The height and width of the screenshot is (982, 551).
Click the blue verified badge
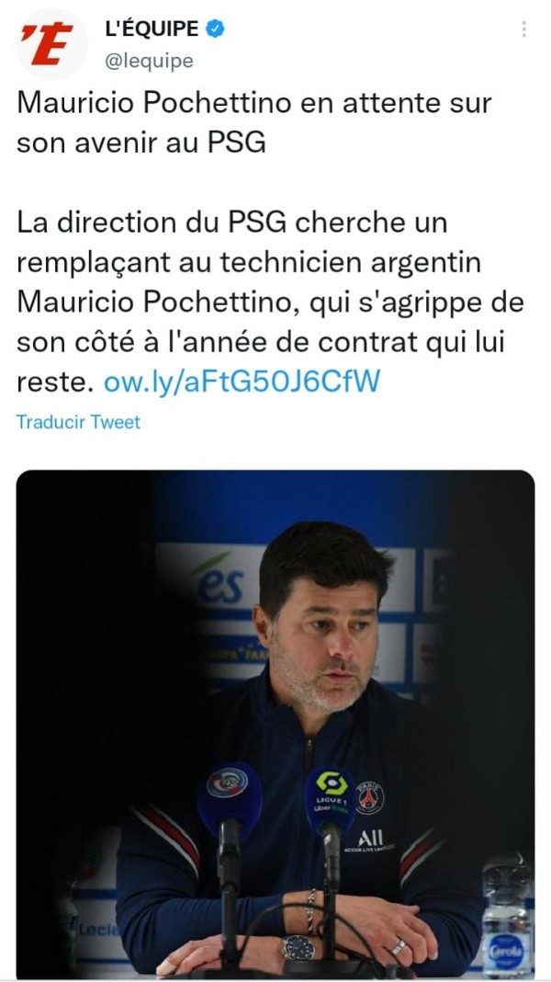point(216,29)
